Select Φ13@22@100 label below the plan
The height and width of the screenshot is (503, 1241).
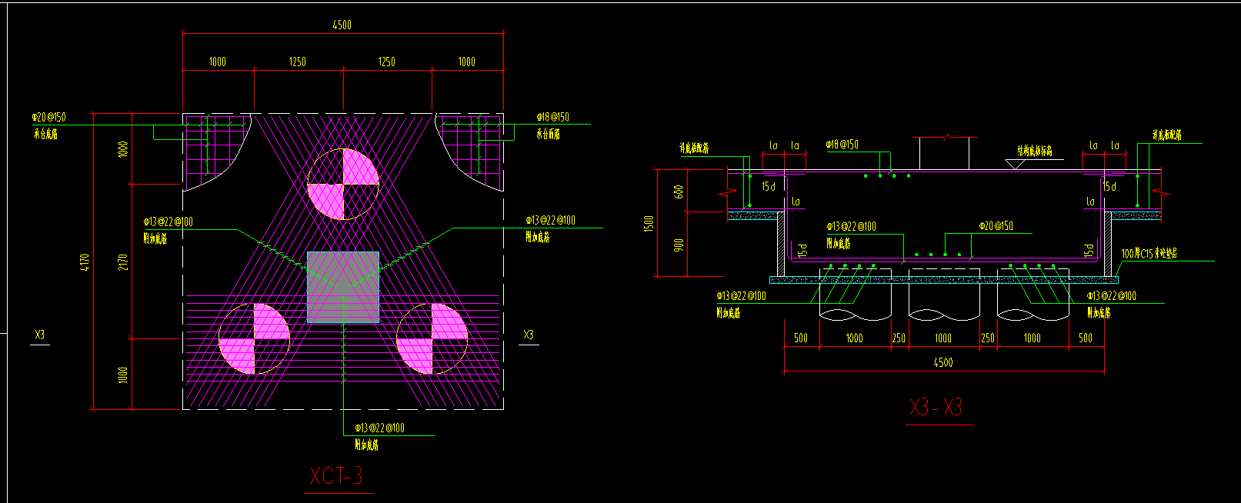(379, 428)
